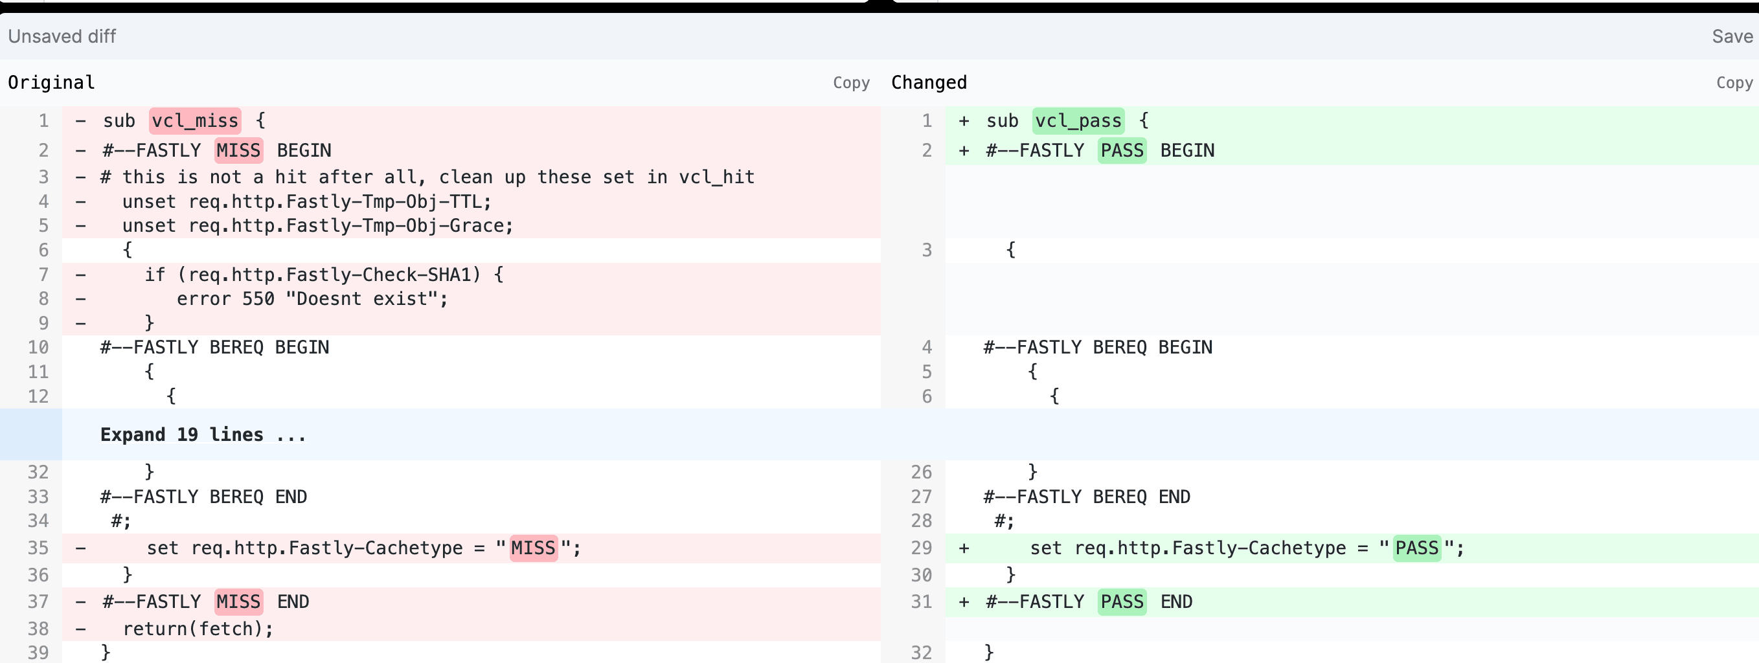Image resolution: width=1759 pixels, height=663 pixels.
Task: Click the highlighted PASS in the Fastly-Cachetype line
Action: click(1416, 548)
